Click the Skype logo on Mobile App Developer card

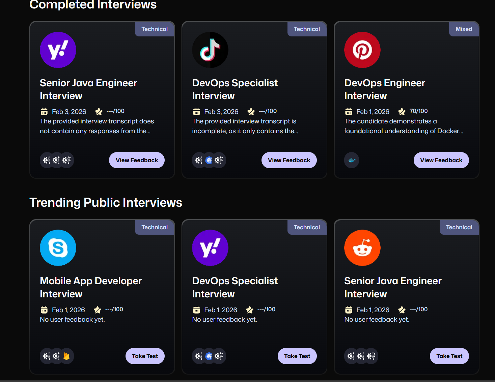coord(58,247)
